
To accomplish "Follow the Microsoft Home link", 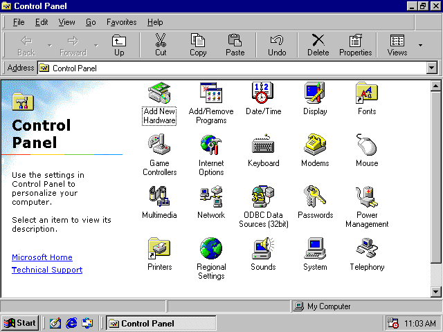I will point(42,257).
